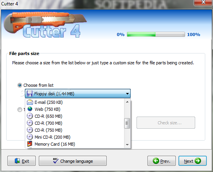The image size is (213, 172).
Task: Select the second radio button below the list
Action: [20, 110]
